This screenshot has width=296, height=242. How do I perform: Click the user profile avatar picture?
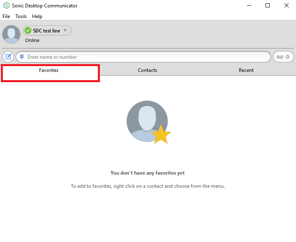11,35
